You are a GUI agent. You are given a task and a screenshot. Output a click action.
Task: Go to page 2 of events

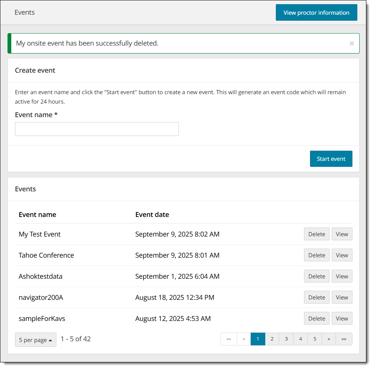tap(272, 339)
